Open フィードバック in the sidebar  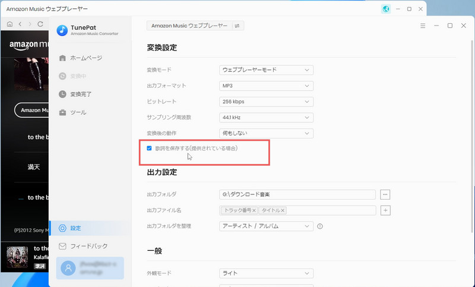pyautogui.click(x=90, y=246)
